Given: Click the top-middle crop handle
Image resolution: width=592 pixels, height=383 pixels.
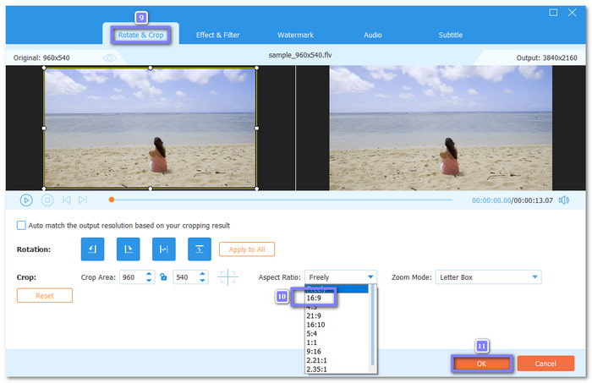Looking at the screenshot, I should [x=151, y=68].
